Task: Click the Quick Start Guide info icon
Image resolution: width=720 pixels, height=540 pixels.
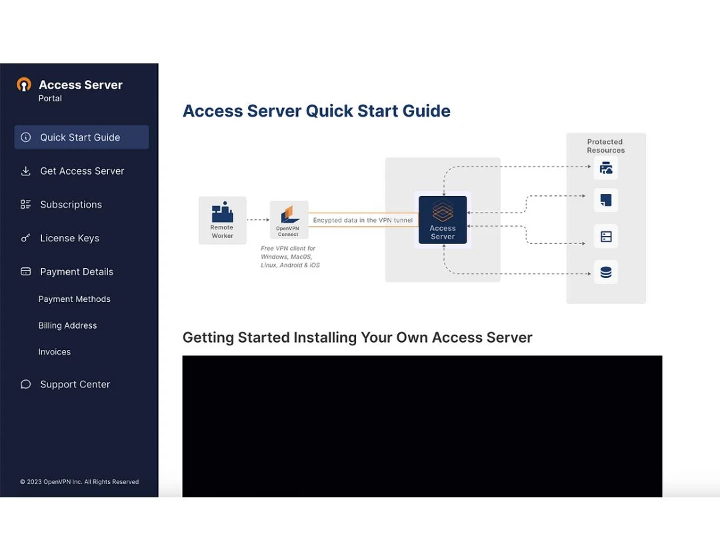Action: click(x=26, y=137)
